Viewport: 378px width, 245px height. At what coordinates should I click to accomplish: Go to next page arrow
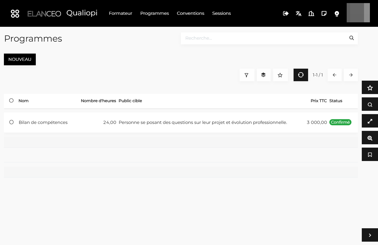(351, 75)
